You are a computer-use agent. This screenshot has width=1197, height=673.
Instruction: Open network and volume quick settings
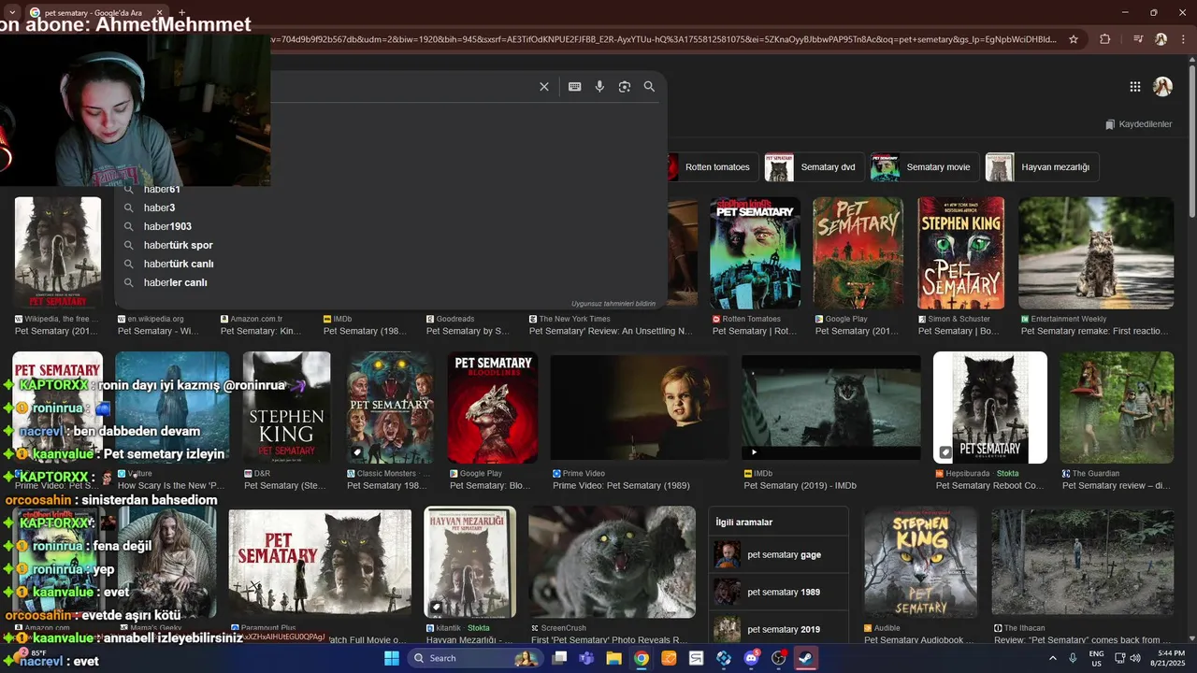click(x=1127, y=658)
